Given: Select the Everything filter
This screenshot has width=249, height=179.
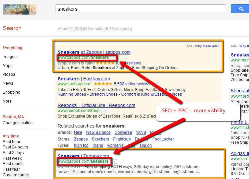Looking at the screenshot, I should coord(12,48).
